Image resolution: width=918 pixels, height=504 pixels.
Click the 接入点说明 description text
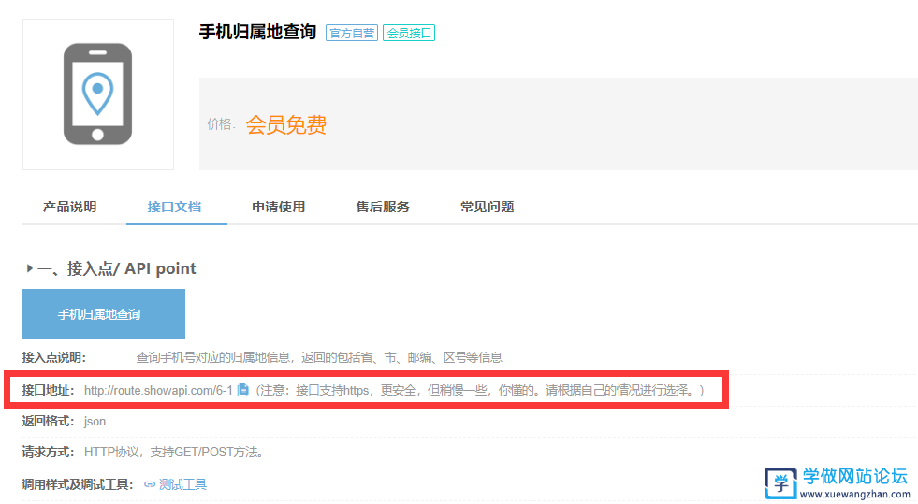click(319, 357)
